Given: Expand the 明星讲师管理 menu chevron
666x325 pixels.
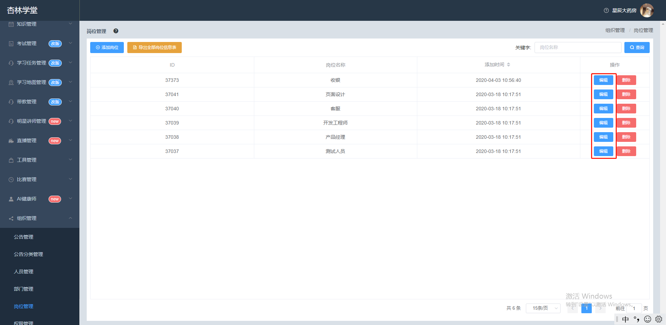Looking at the screenshot, I should pos(70,121).
